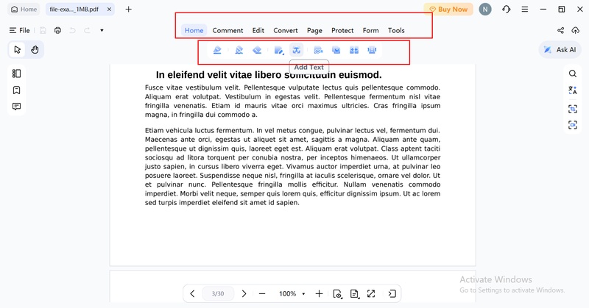Viewport: 589px width, 308px height.
Task: Switch to the Hand pan tool
Action: click(x=35, y=49)
